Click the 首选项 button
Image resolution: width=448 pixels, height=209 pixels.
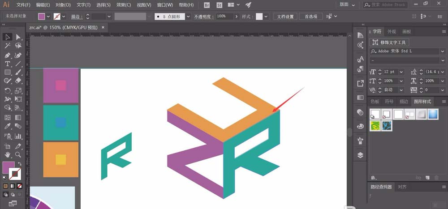pyautogui.click(x=311, y=17)
